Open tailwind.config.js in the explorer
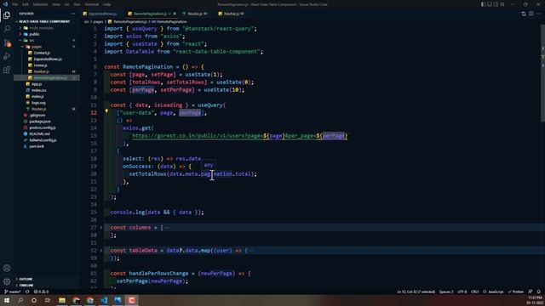Image resolution: width=545 pixels, height=306 pixels. click(x=43, y=140)
